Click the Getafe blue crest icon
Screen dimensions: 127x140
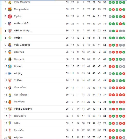10,66
